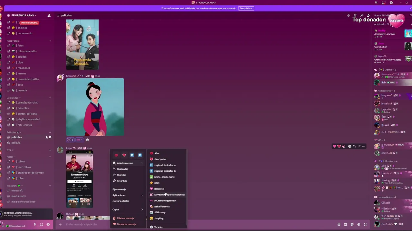Select Fijar mensaje in context menu
Screen dimensions: 412x231
[128, 189]
